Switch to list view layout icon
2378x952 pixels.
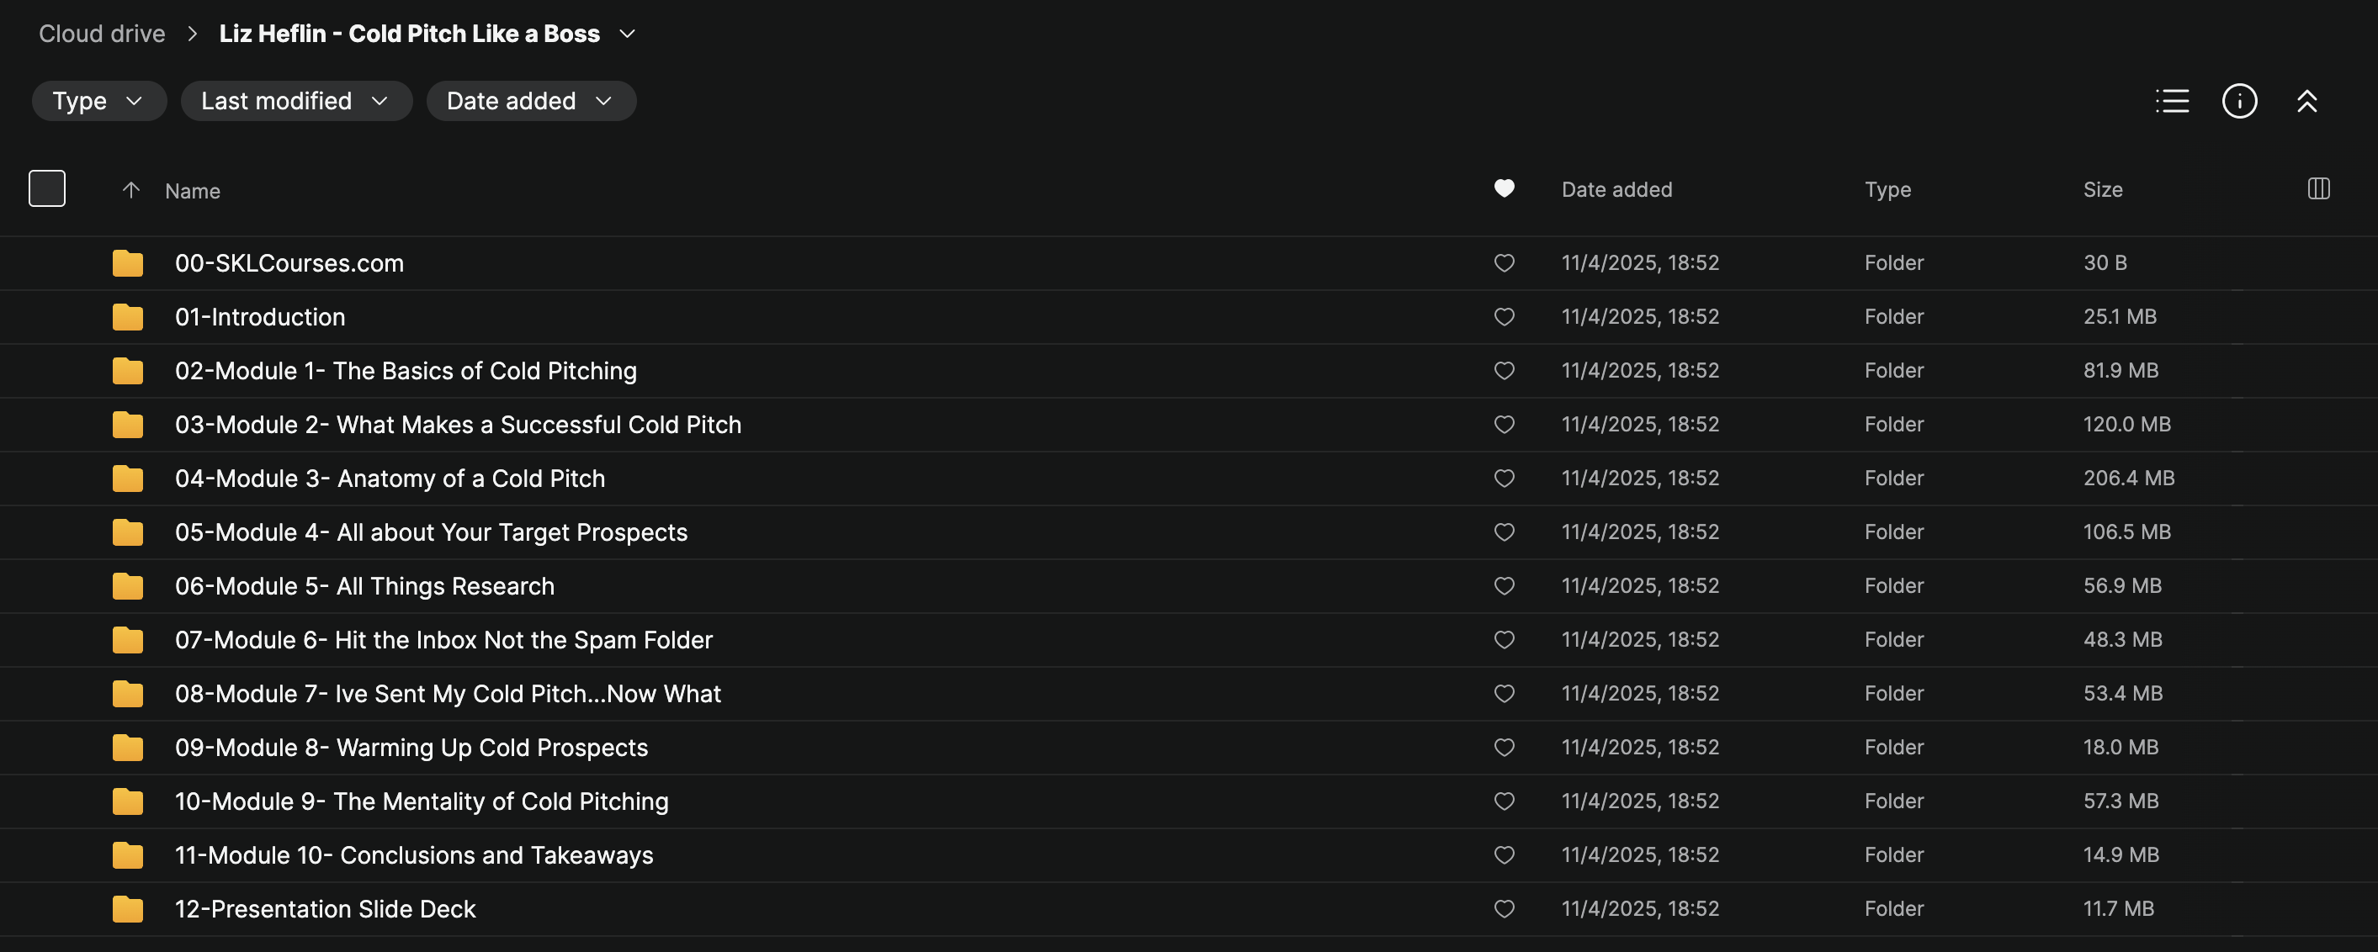(2171, 101)
